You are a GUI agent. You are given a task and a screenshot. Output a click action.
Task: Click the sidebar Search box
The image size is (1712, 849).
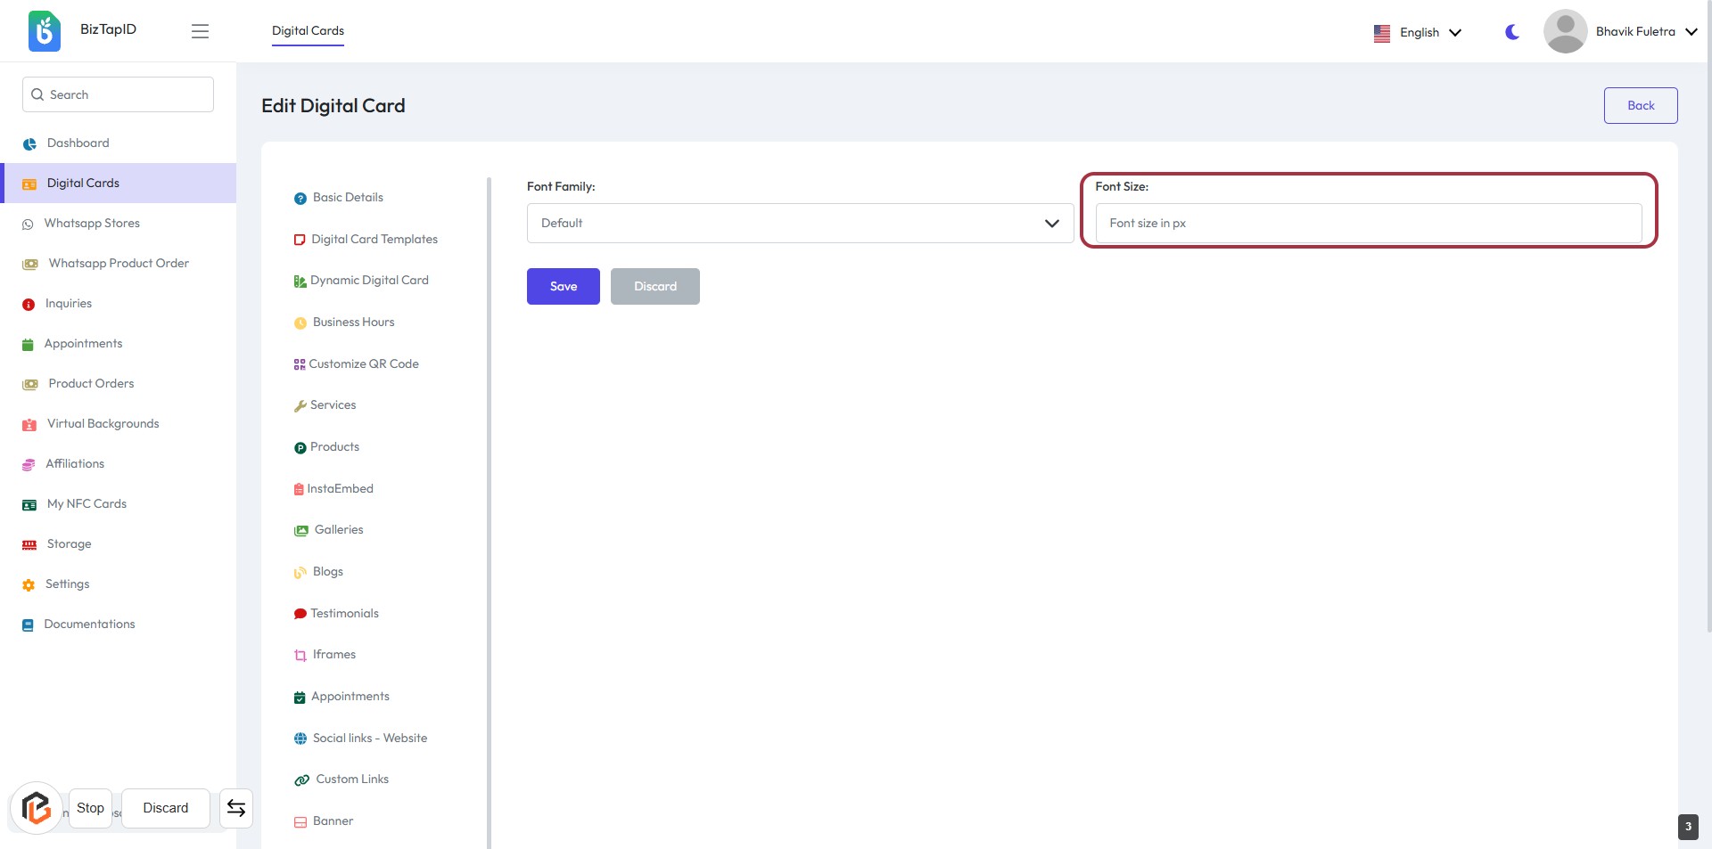tap(118, 94)
